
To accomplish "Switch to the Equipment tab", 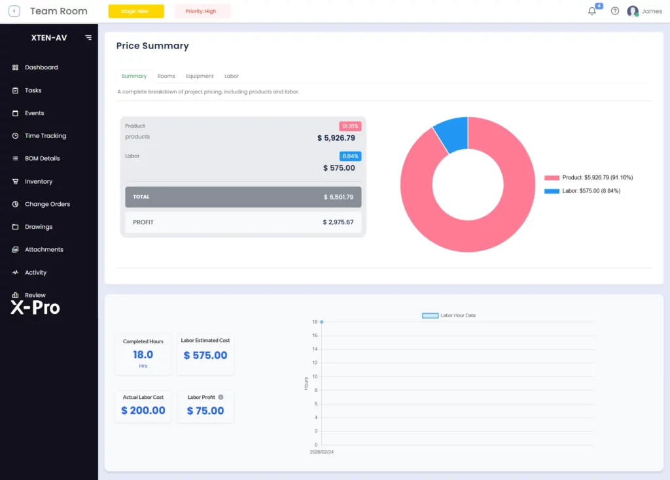I will (x=200, y=76).
